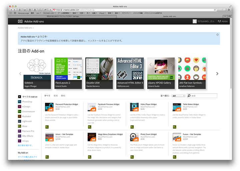Select the Dreamweaver icon in the sidebar
The width and height of the screenshot is (240, 171).
19,111
